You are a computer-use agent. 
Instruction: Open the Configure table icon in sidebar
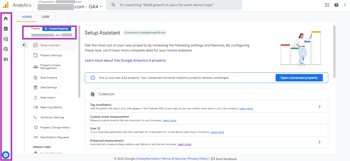click(x=6, y=59)
